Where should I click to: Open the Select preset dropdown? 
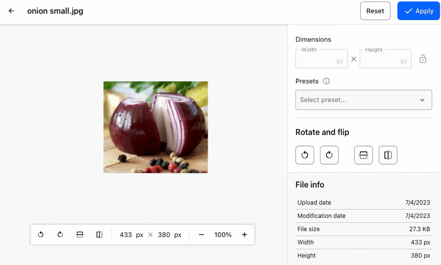[x=364, y=100]
